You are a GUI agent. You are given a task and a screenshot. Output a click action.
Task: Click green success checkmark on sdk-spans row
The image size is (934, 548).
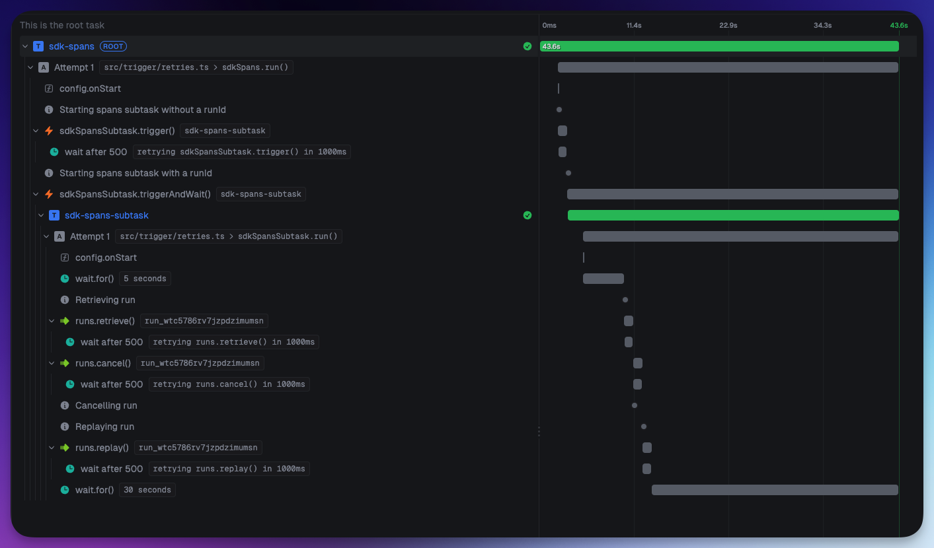click(527, 46)
